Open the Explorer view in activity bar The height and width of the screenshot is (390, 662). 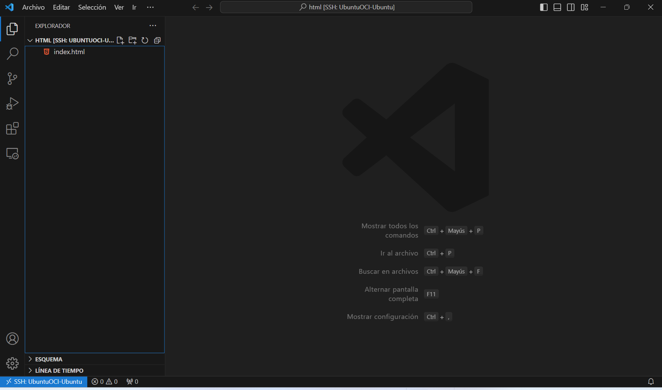[x=12, y=29]
